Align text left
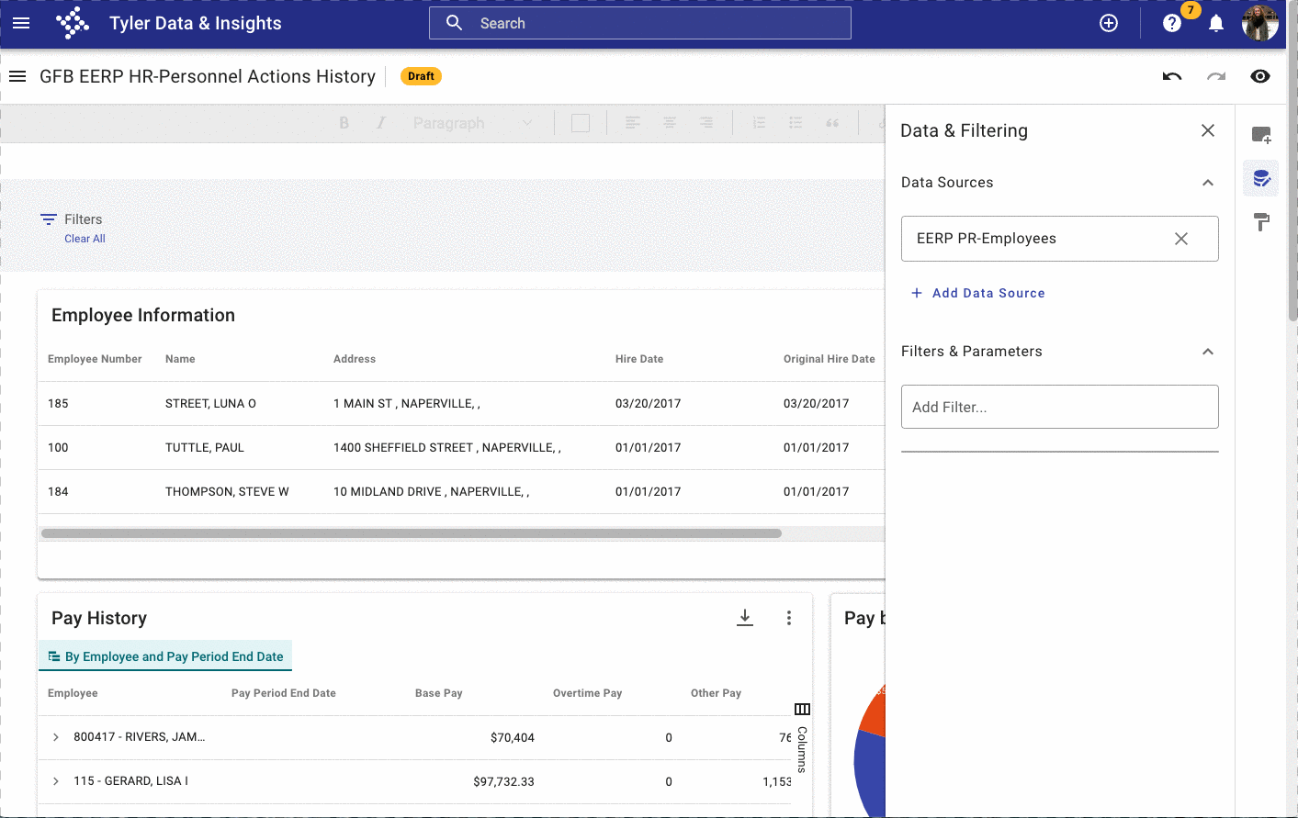Image resolution: width=1298 pixels, height=818 pixels. pyautogui.click(x=633, y=123)
